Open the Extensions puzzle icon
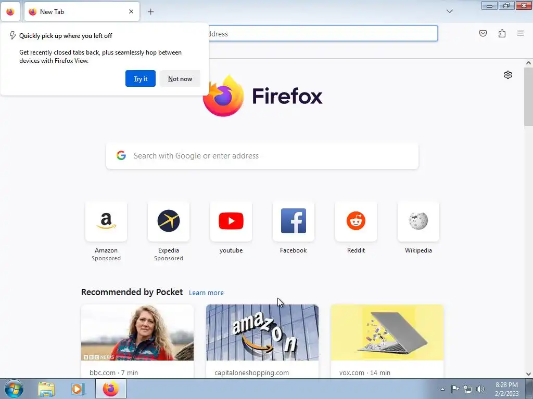Screen dimensions: 533x399 (x=502, y=33)
